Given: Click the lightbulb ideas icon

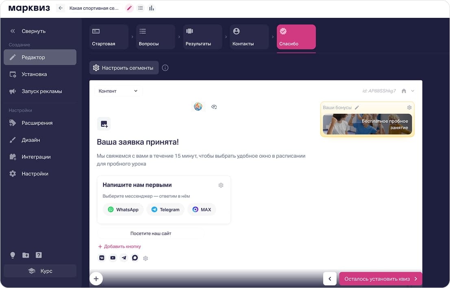Looking at the screenshot, I should pos(13,255).
